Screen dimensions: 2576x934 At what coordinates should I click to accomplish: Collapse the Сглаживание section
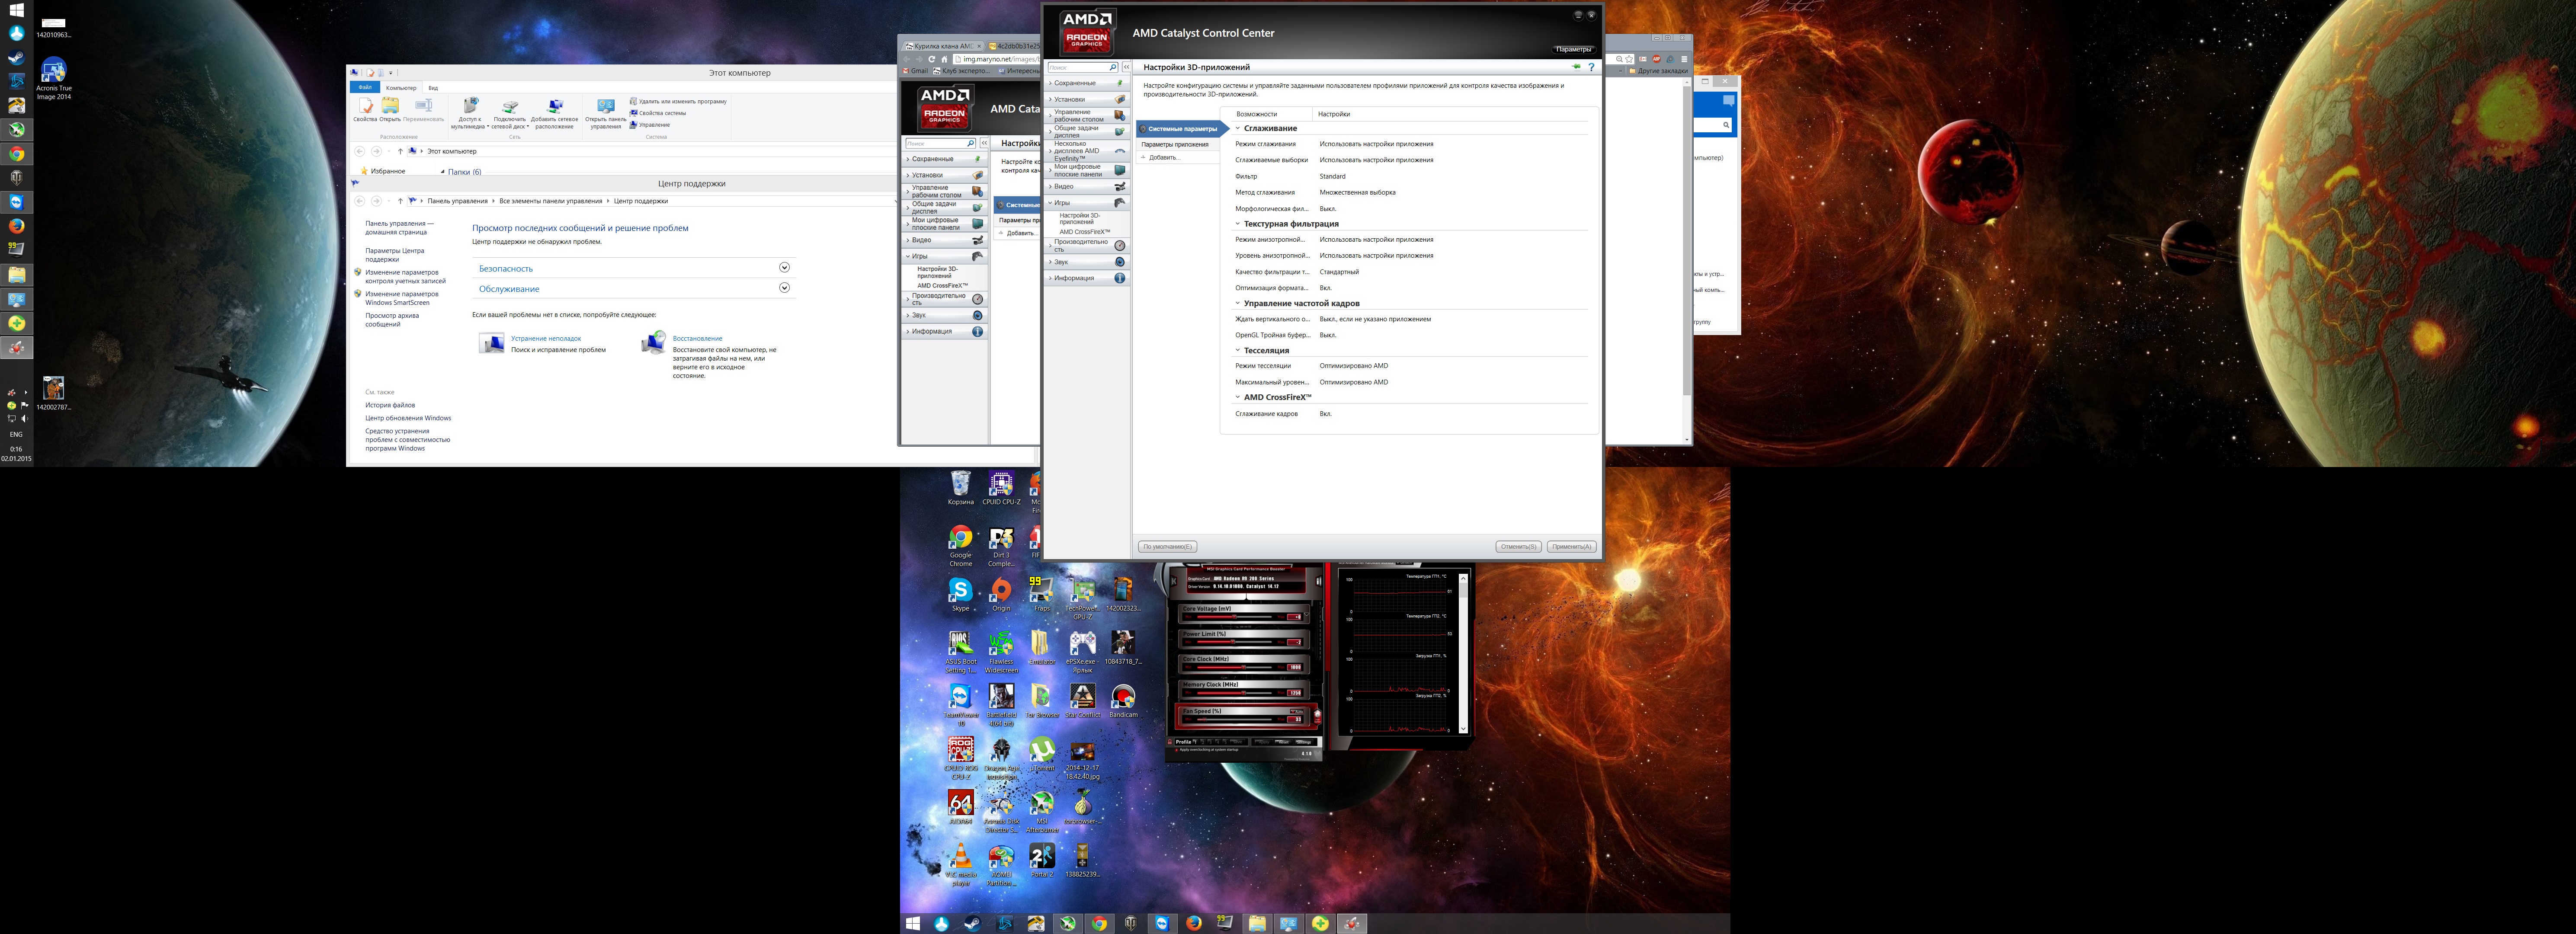coord(1237,128)
